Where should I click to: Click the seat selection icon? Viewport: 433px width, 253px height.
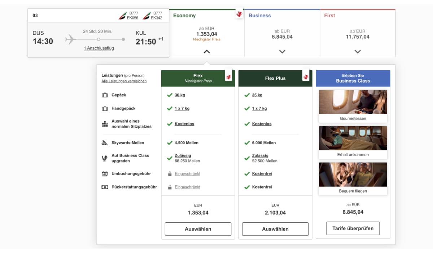coord(105,124)
